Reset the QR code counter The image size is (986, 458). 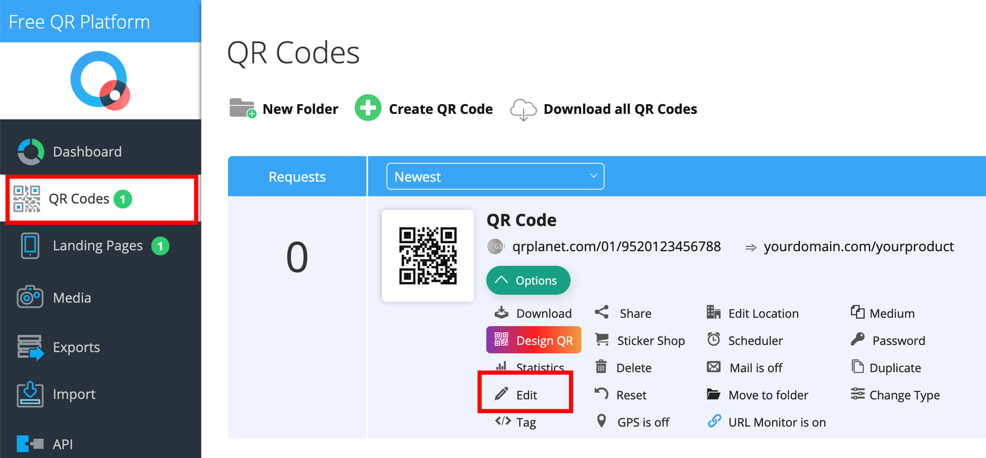pos(631,395)
